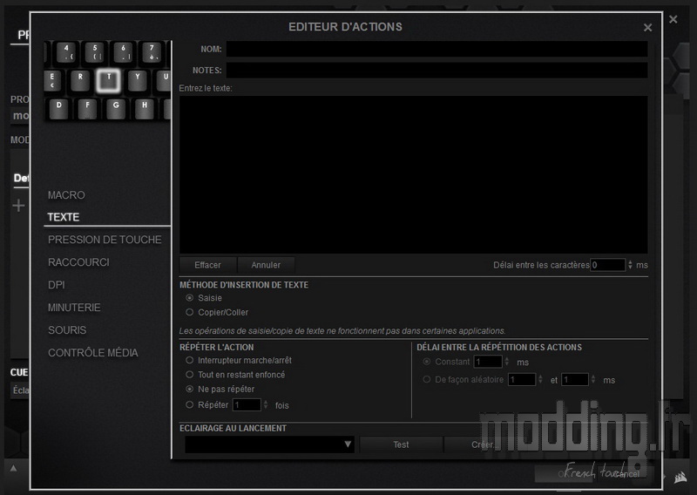Open Eclairage au lancement dropdown
Image resolution: width=697 pixels, height=495 pixels.
(x=269, y=444)
